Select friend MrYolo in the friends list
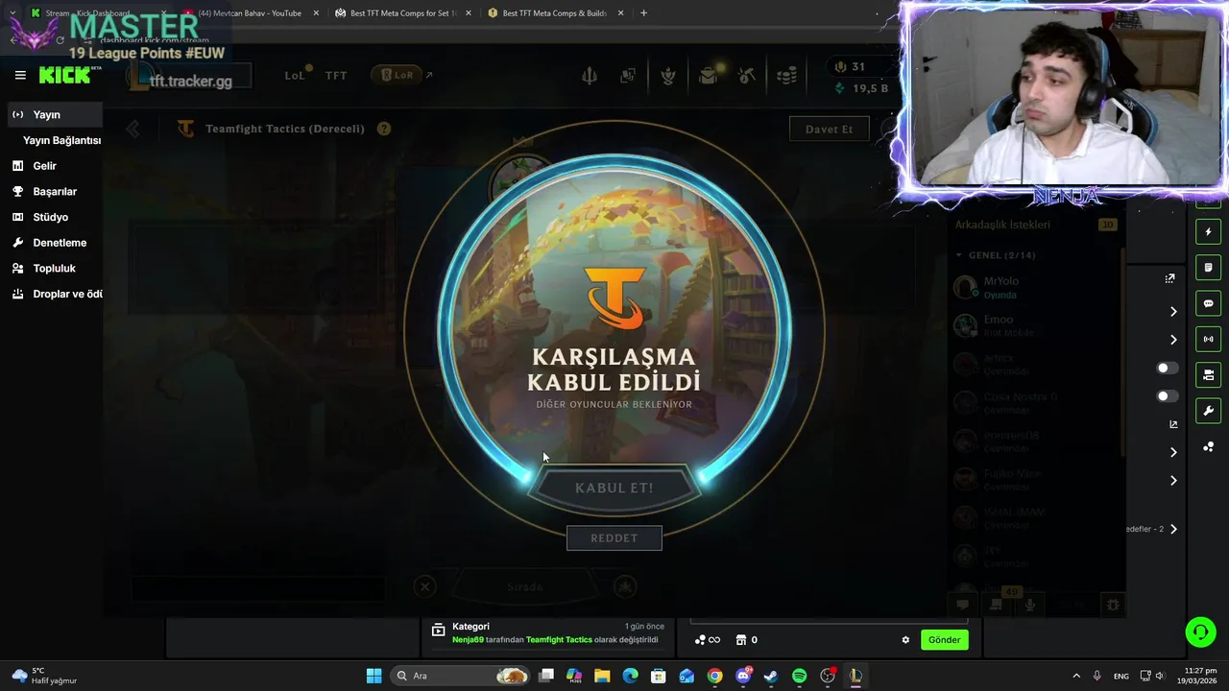Viewport: 1229px width, 691px height. click(x=1033, y=287)
